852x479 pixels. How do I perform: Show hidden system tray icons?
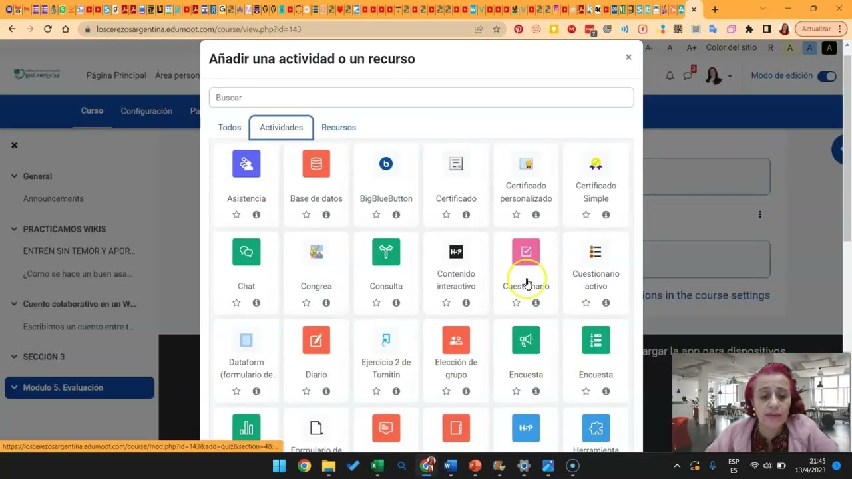coord(677,466)
